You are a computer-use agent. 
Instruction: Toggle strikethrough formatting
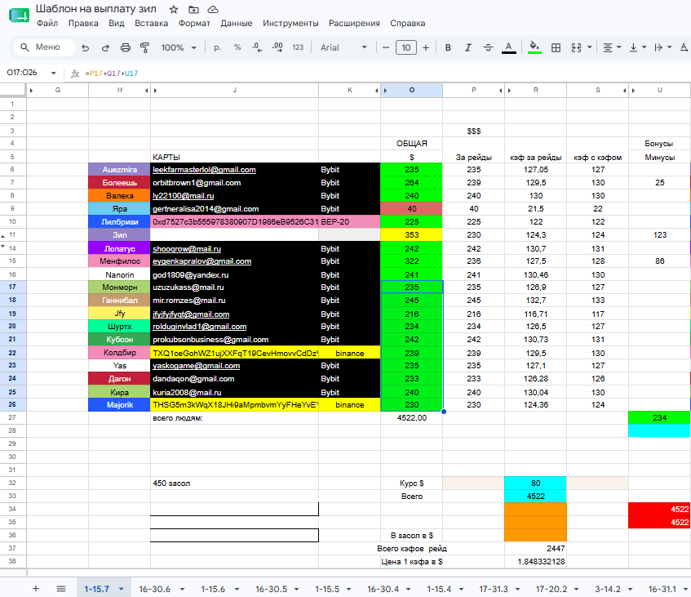click(489, 47)
